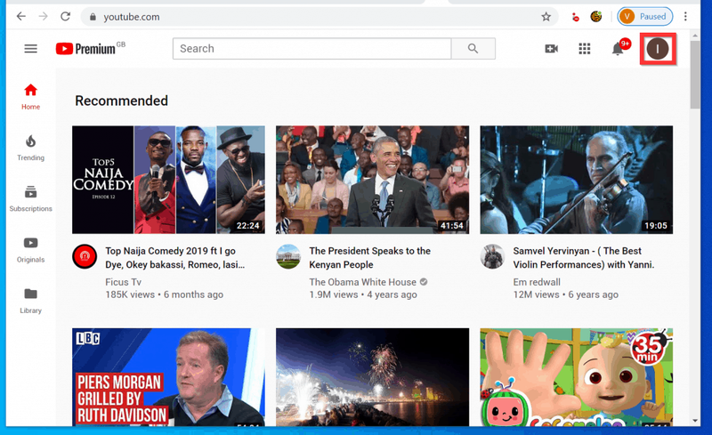Click scrollbar up arrow

click(695, 35)
